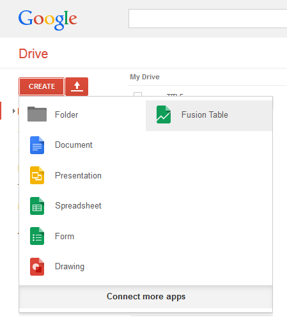Select the Drawing menu entry

(x=82, y=267)
